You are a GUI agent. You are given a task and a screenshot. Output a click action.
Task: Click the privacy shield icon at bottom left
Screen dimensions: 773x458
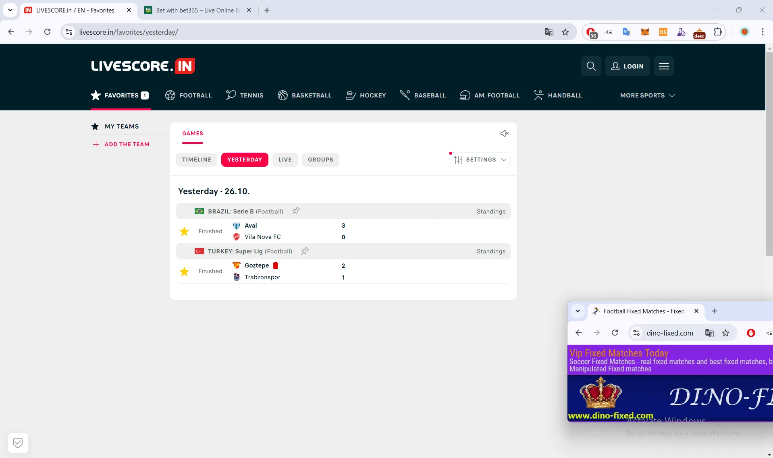pos(18,443)
